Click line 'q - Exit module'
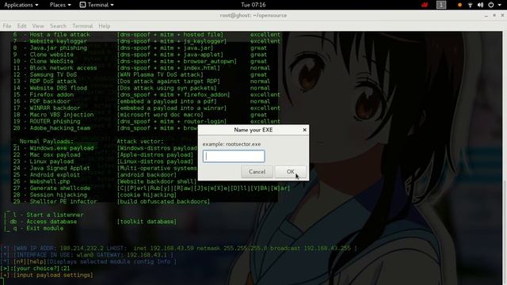Screen dimensions: 507x285 [38, 228]
